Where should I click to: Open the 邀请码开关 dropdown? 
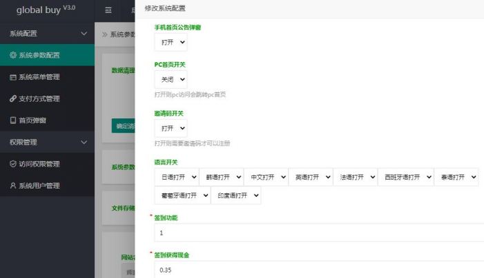tap(171, 129)
